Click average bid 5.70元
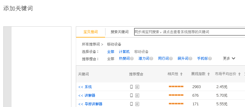 coord(222,95)
